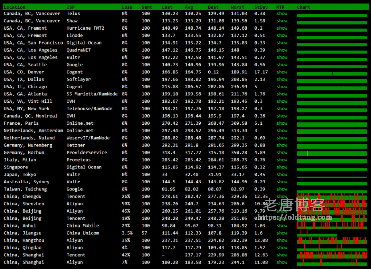
Task: Select the 50% loss value for Shenzhen
Action: tap(126, 204)
